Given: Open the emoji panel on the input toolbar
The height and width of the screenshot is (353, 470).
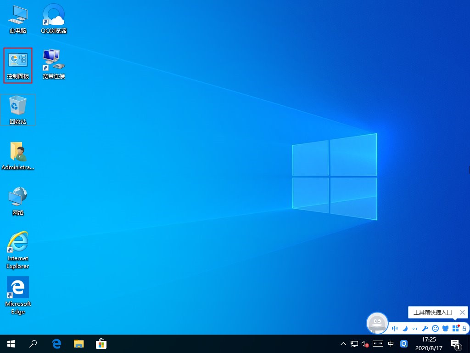Looking at the screenshot, I should (435, 328).
